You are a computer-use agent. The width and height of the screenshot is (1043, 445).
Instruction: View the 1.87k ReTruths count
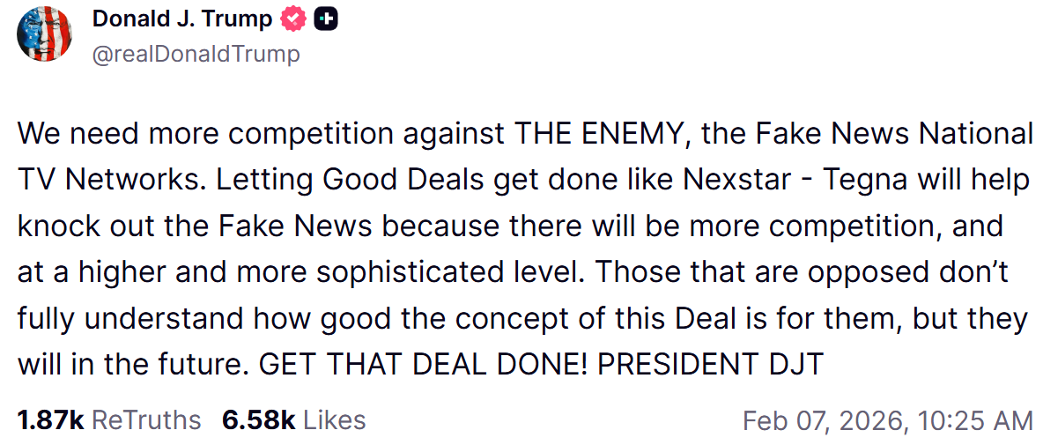[49, 420]
